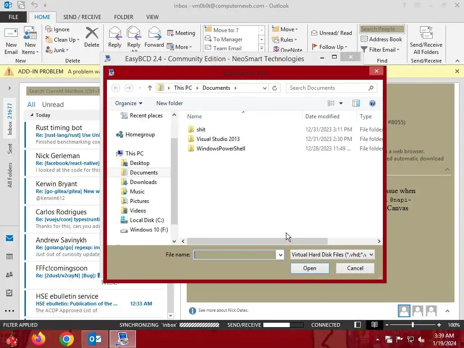This screenshot has width=464, height=348.
Task: Collapse the Today group in message list
Action: tap(32, 115)
